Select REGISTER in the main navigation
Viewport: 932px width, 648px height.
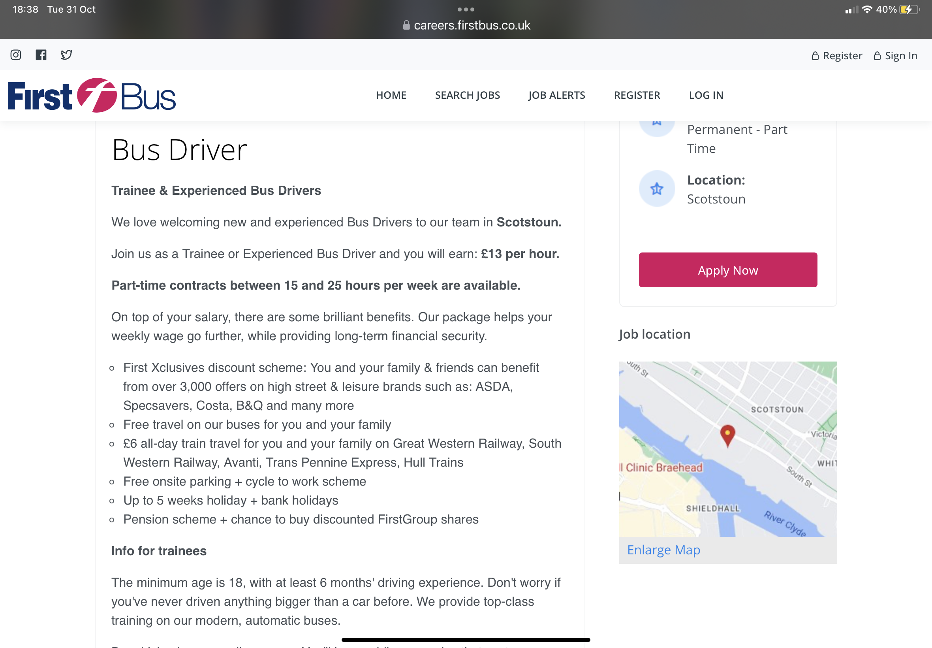pyautogui.click(x=637, y=95)
